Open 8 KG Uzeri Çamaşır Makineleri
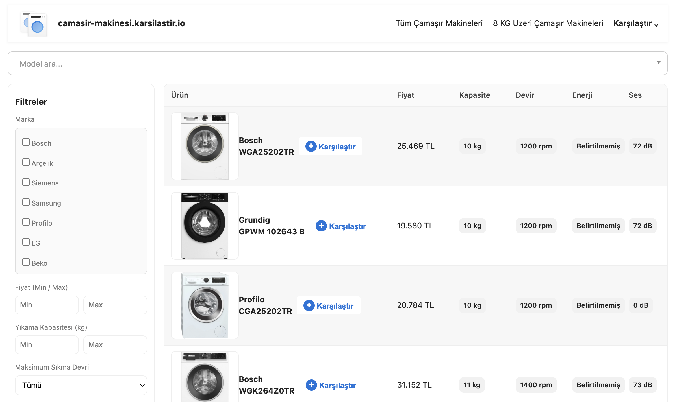 pos(548,23)
